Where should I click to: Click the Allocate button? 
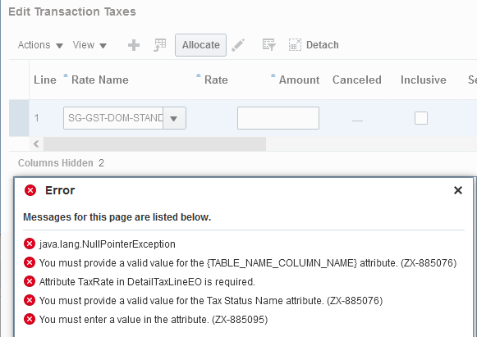pos(200,45)
